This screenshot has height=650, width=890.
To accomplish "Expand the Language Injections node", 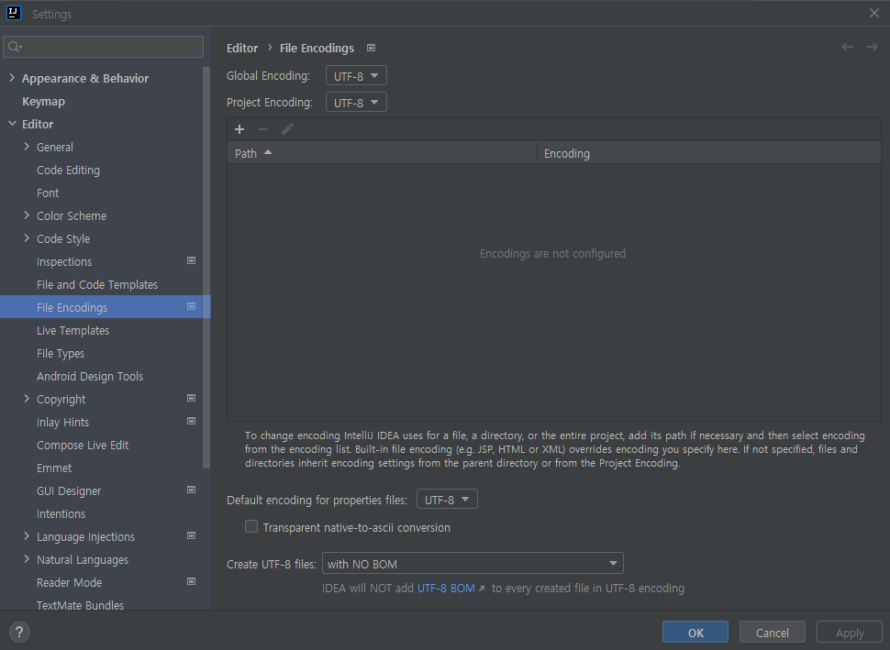I will (27, 536).
